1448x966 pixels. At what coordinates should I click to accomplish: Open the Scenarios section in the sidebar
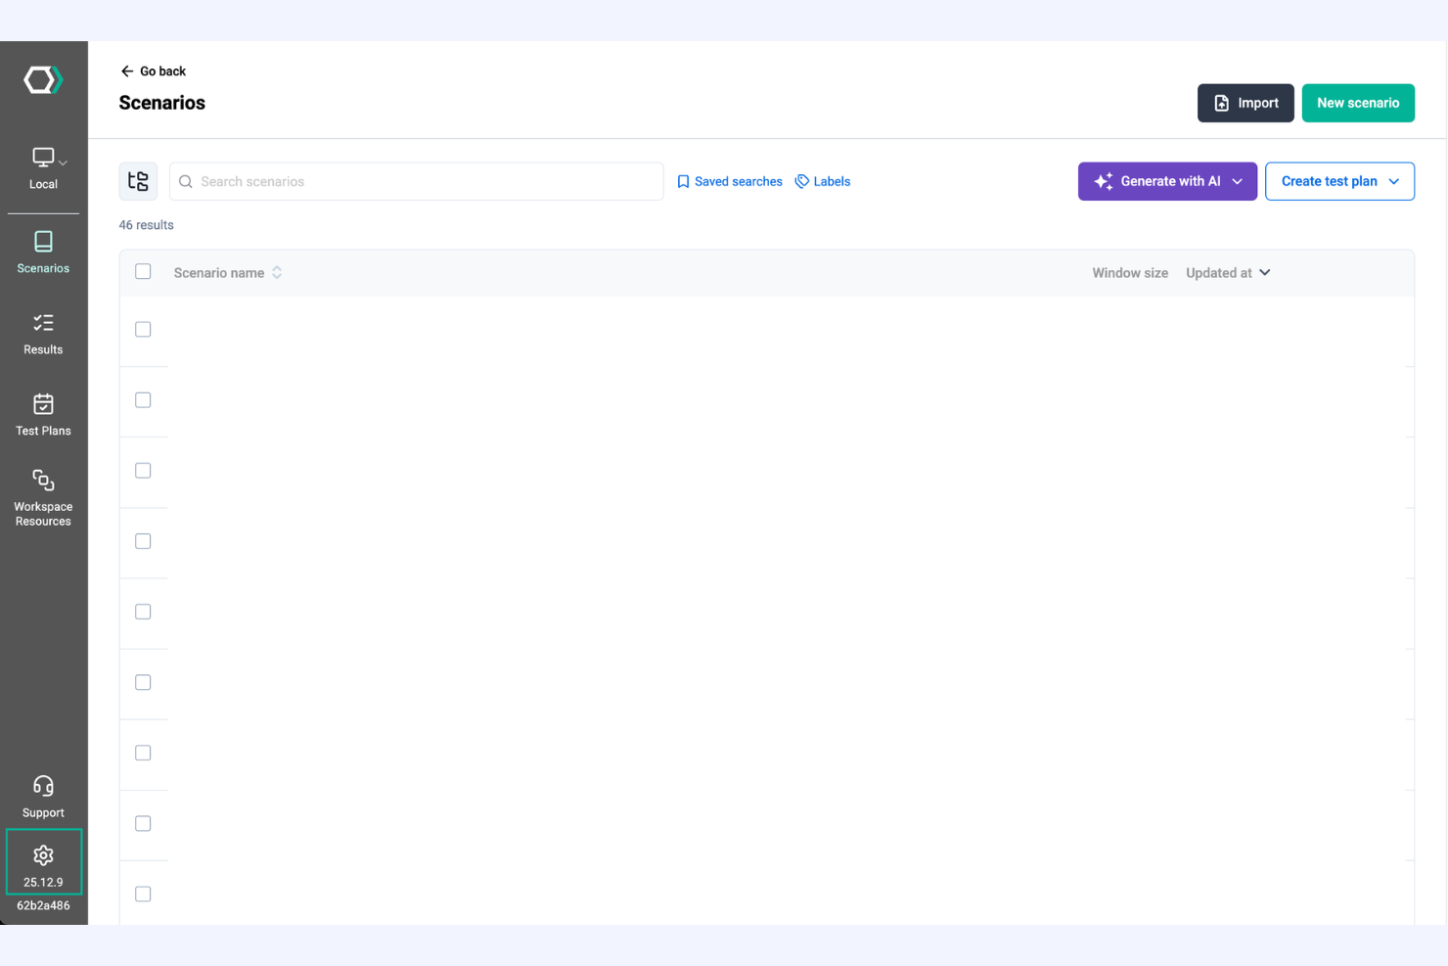tap(43, 253)
